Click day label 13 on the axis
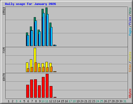 tap(55, 101)
